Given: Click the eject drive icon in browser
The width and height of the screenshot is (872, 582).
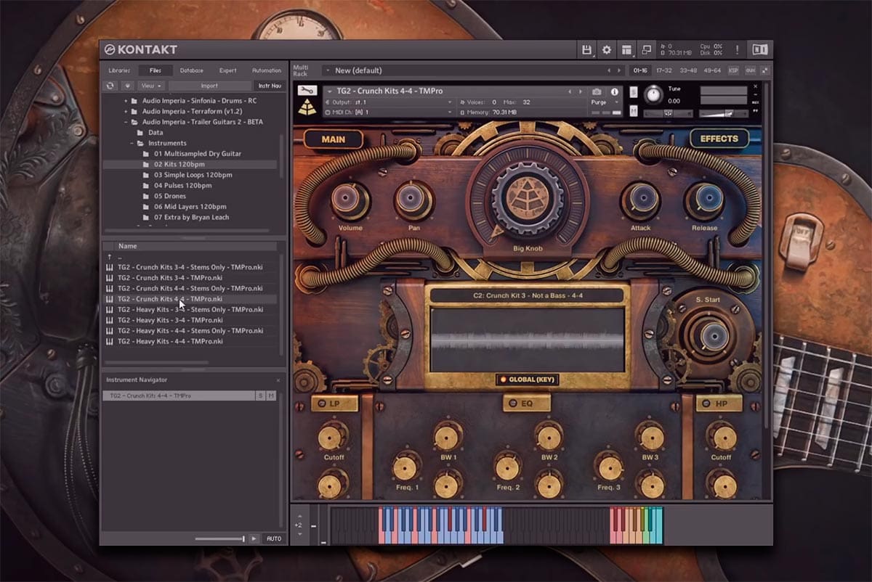Looking at the screenshot, I should tap(127, 86).
